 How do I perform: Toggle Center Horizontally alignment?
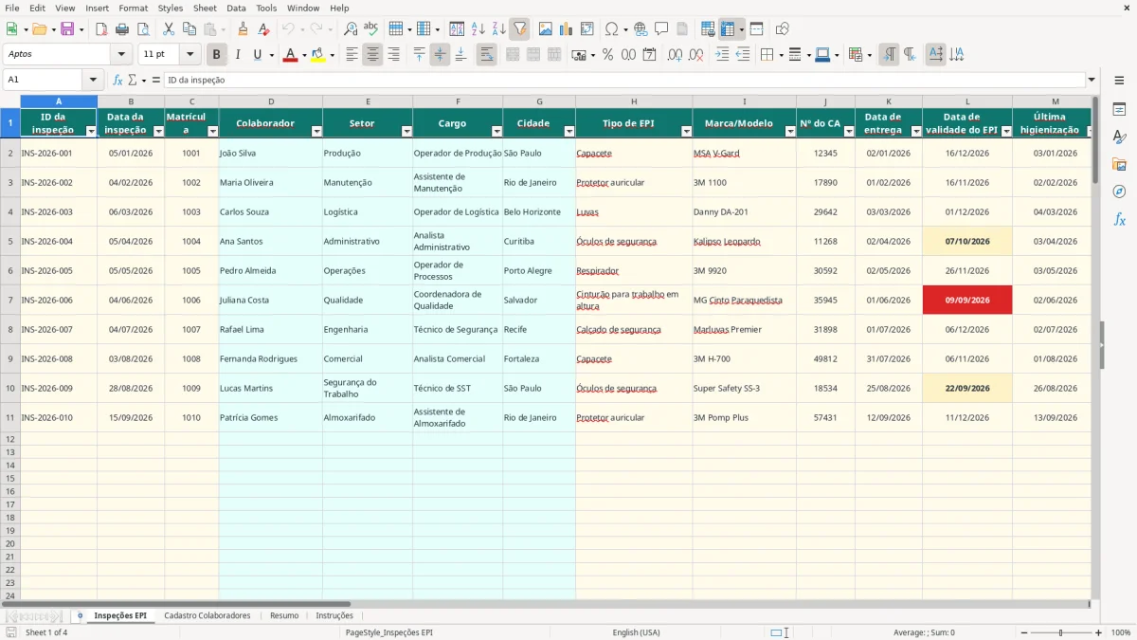(x=372, y=55)
